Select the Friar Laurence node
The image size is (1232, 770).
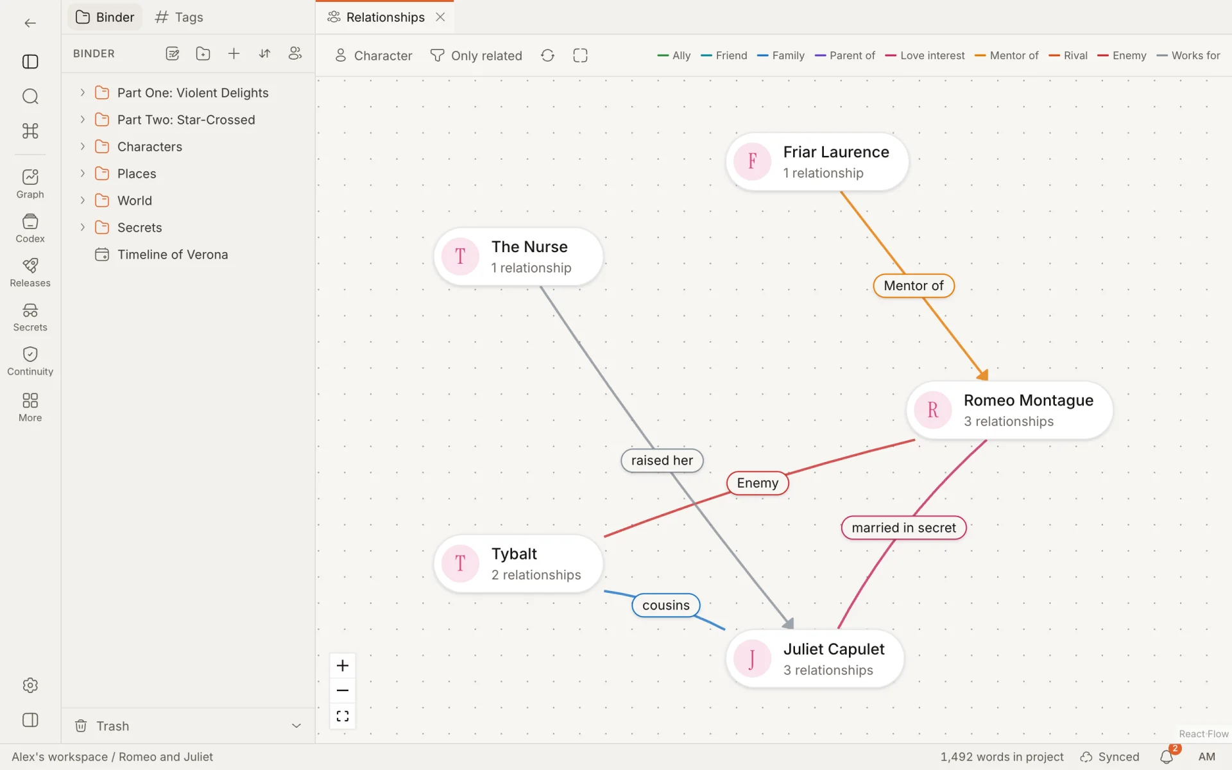click(817, 162)
